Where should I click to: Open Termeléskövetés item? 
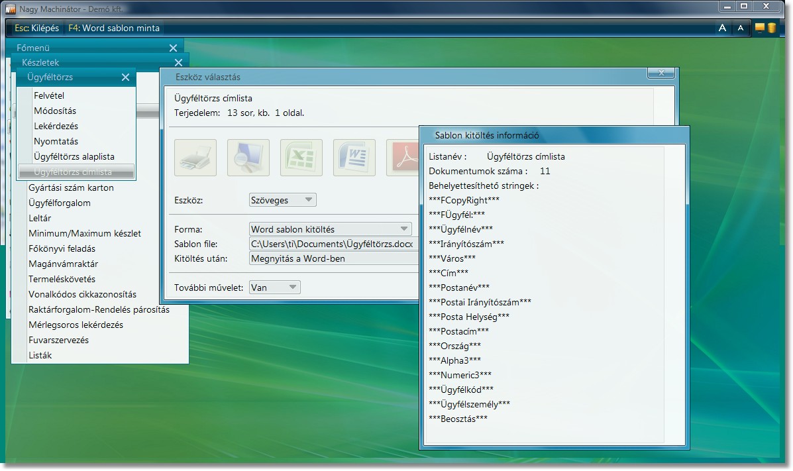click(62, 279)
